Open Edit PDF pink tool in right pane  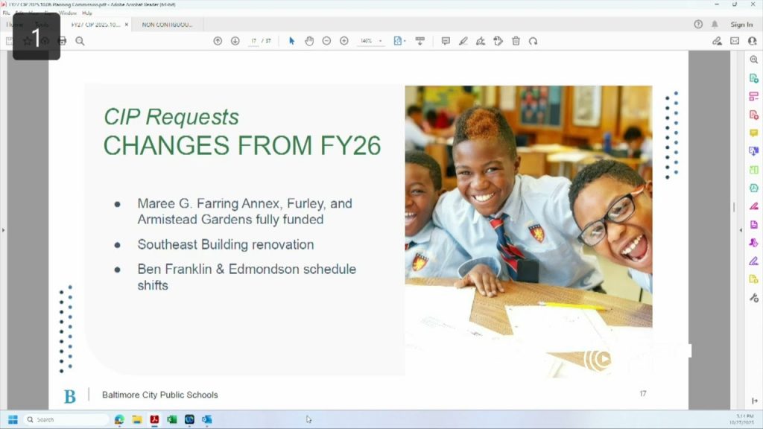[x=754, y=96]
